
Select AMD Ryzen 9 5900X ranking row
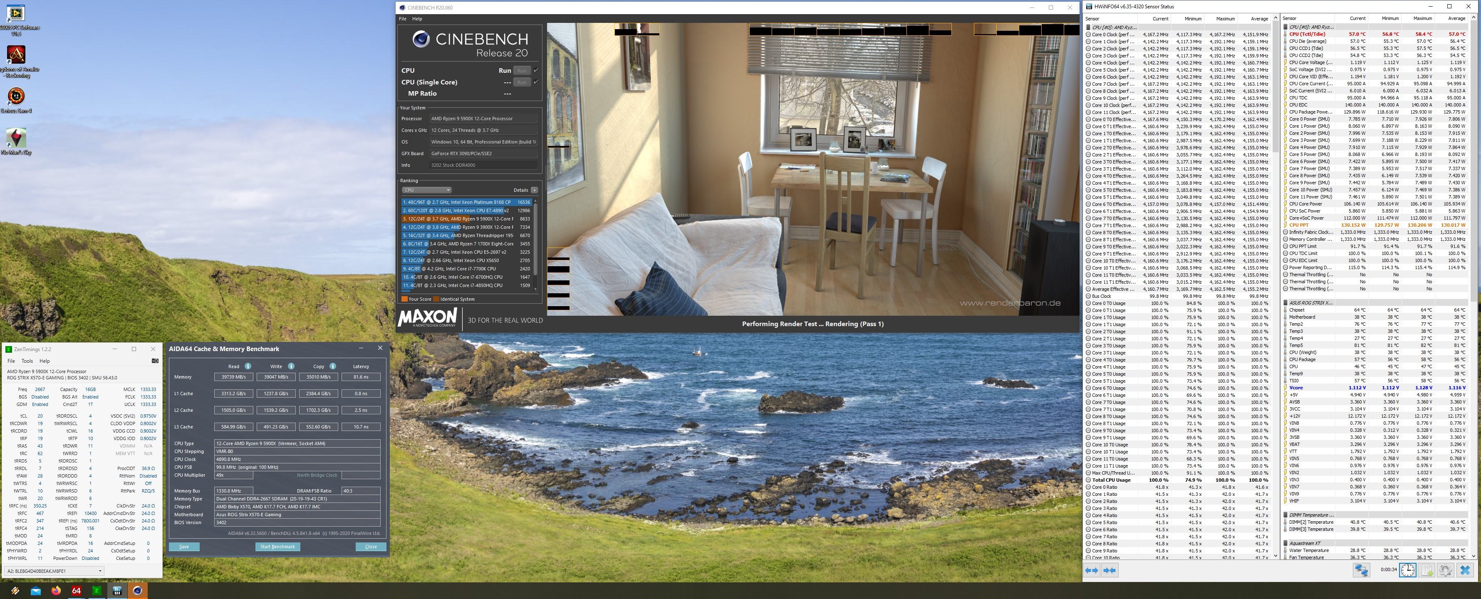click(x=466, y=219)
